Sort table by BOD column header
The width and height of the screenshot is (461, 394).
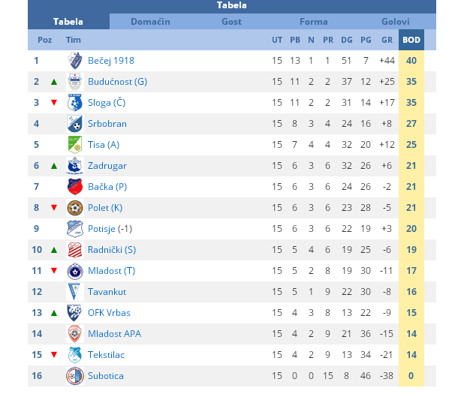[411, 40]
